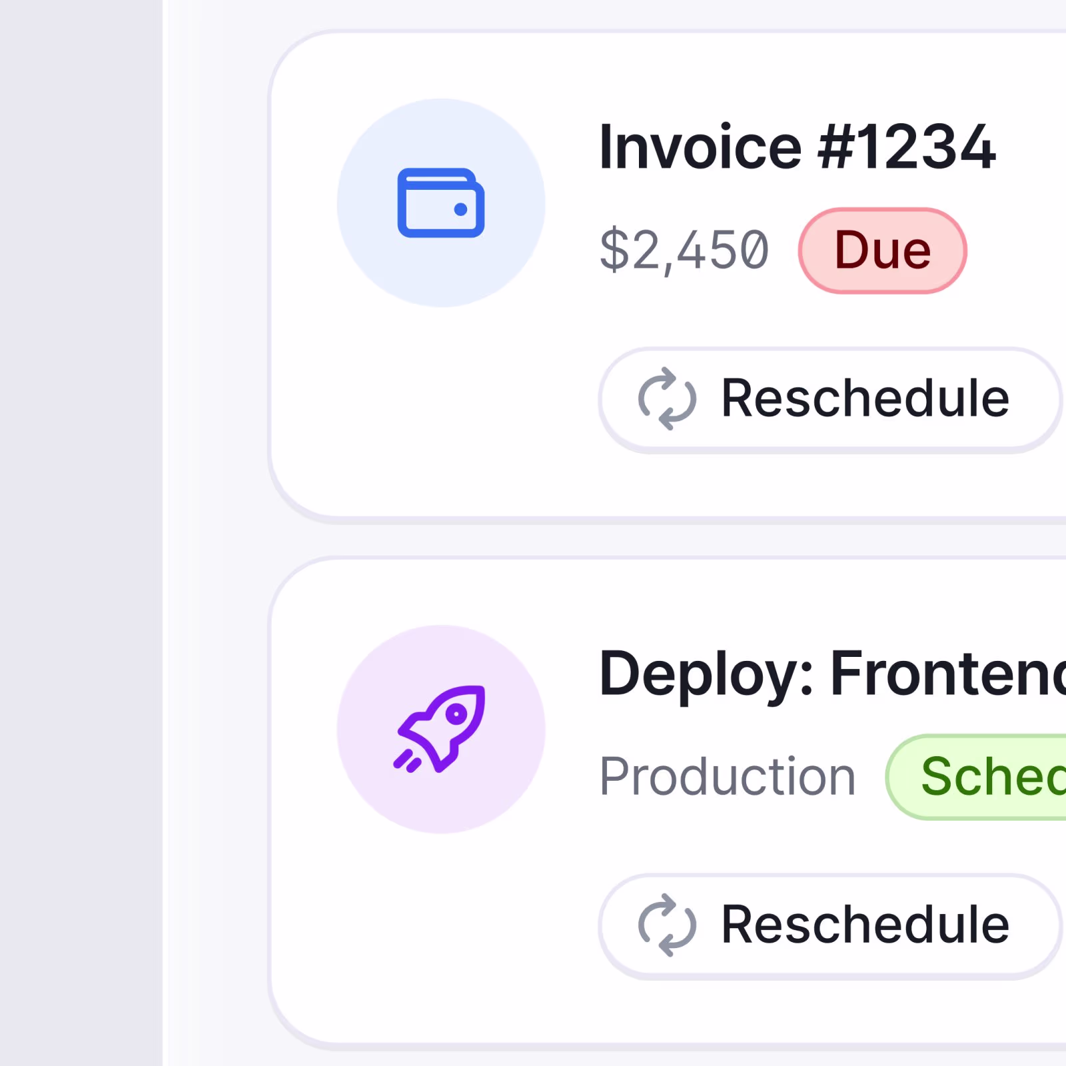Open the Invoice #1234 title
Viewport: 1066px width, 1066px height.
coord(798,147)
